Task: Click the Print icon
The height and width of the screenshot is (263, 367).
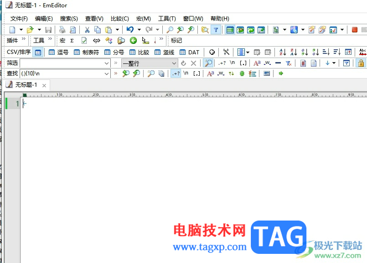Action: (62, 30)
